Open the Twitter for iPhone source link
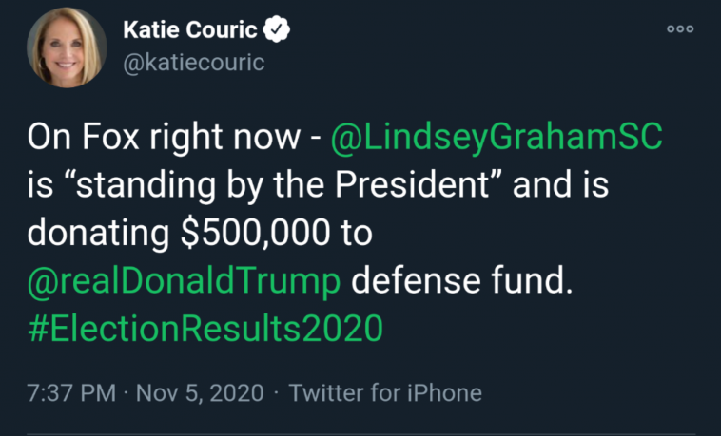721x436 pixels. click(x=385, y=392)
